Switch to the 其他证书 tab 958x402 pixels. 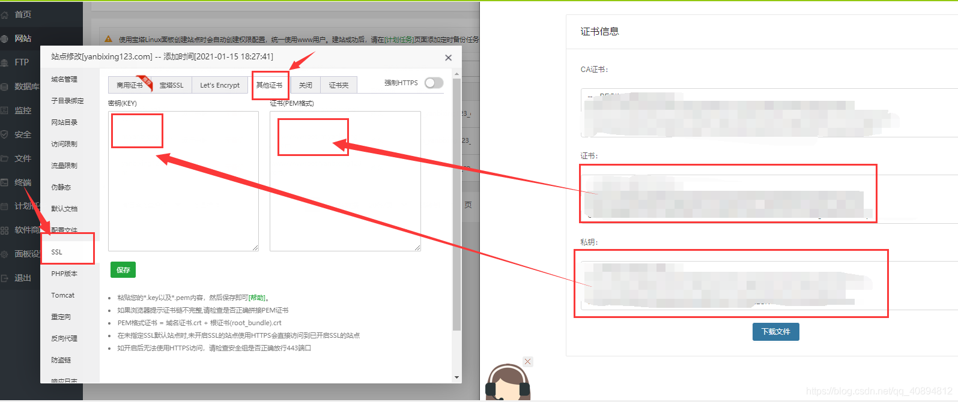click(269, 85)
